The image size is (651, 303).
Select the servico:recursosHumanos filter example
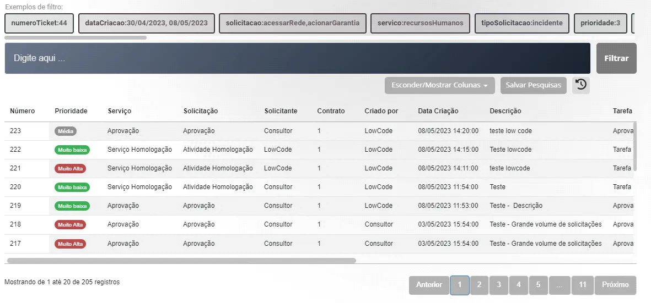point(420,23)
